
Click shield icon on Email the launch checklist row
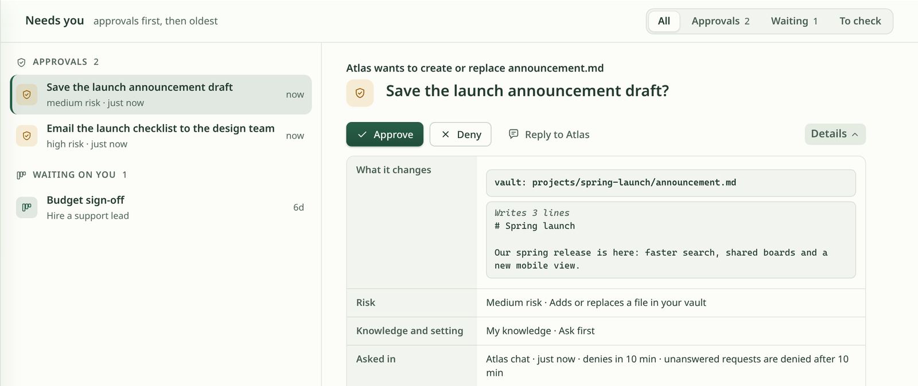pos(26,136)
